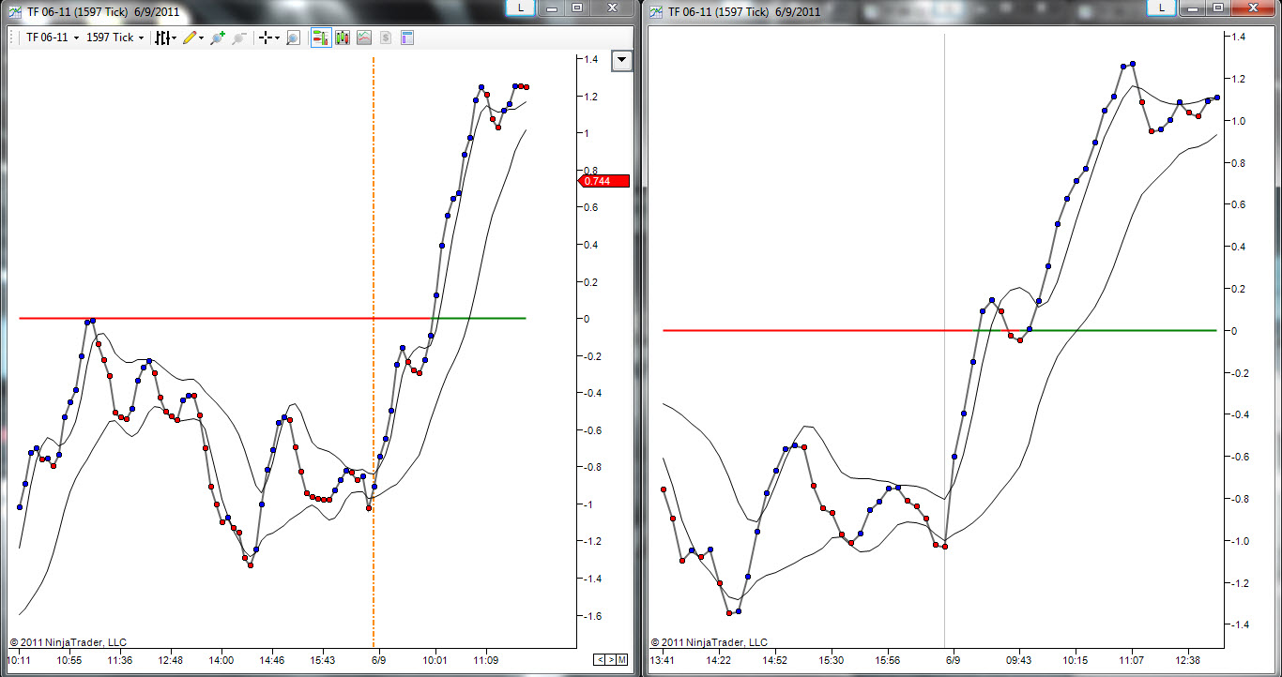Click the 10:15 time label on right chart
The width and height of the screenshot is (1282, 677).
click(1075, 660)
